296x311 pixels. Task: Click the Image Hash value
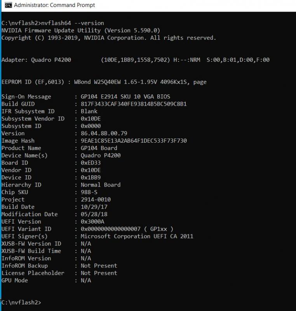coord(134,141)
